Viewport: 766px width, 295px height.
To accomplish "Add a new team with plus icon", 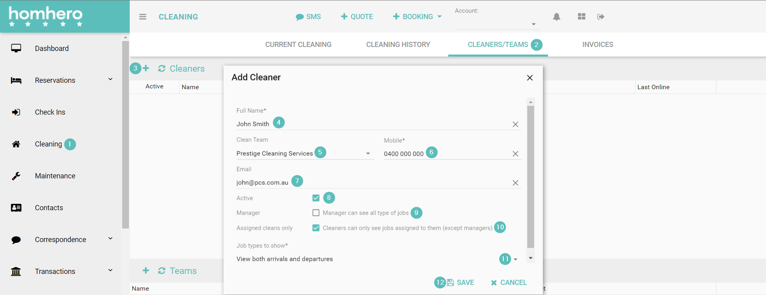I will (x=146, y=271).
